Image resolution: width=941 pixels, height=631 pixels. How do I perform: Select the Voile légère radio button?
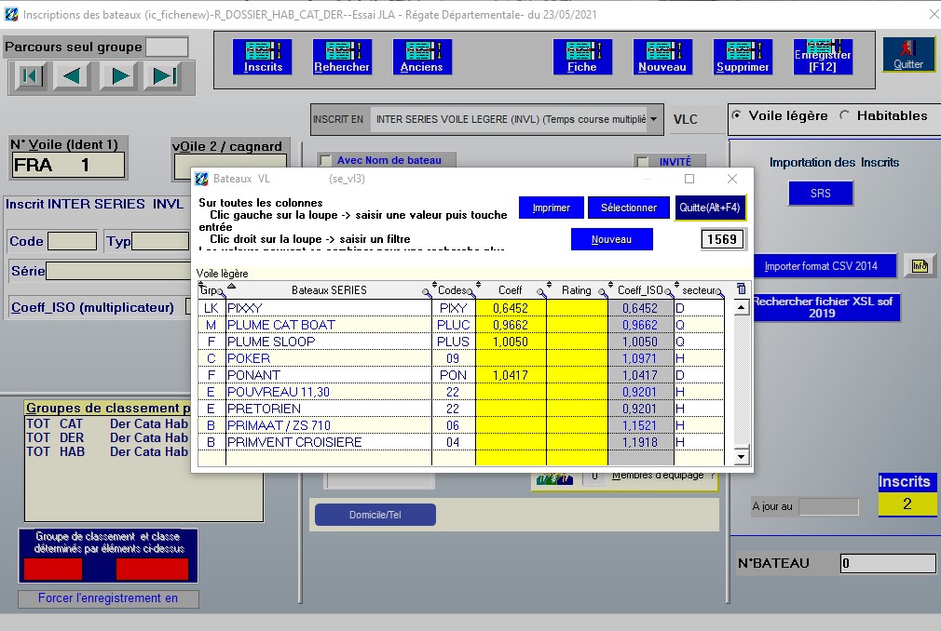point(736,115)
